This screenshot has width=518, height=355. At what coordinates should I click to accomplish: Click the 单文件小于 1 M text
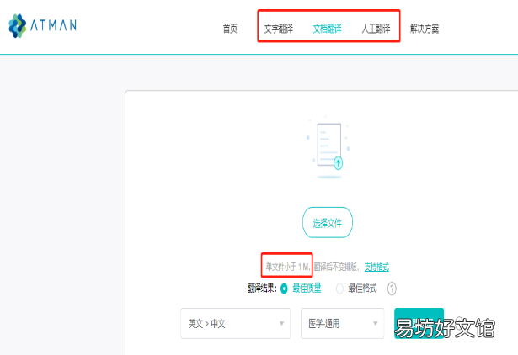[287, 267]
